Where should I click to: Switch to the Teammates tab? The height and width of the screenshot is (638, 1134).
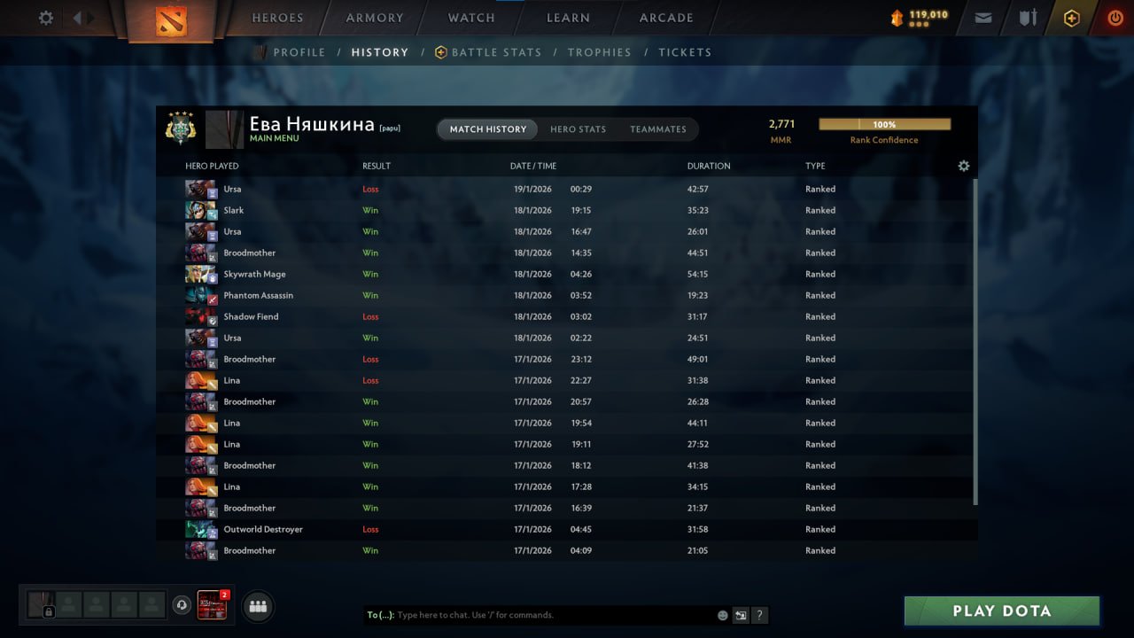pyautogui.click(x=658, y=129)
